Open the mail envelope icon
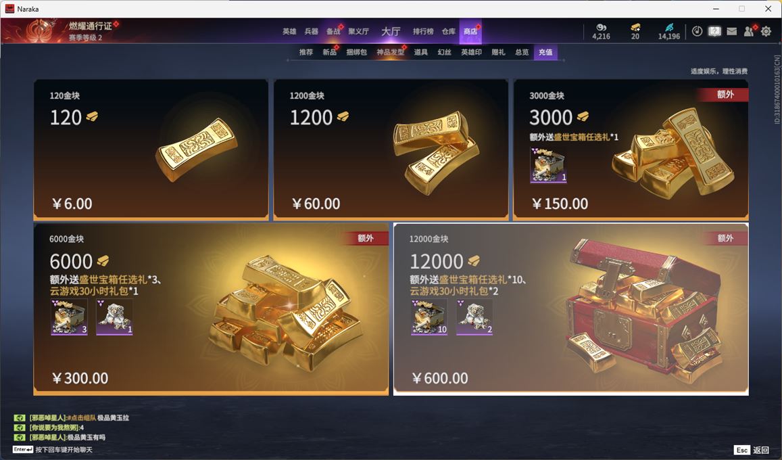Viewport: 782px width, 460px height. tap(731, 31)
